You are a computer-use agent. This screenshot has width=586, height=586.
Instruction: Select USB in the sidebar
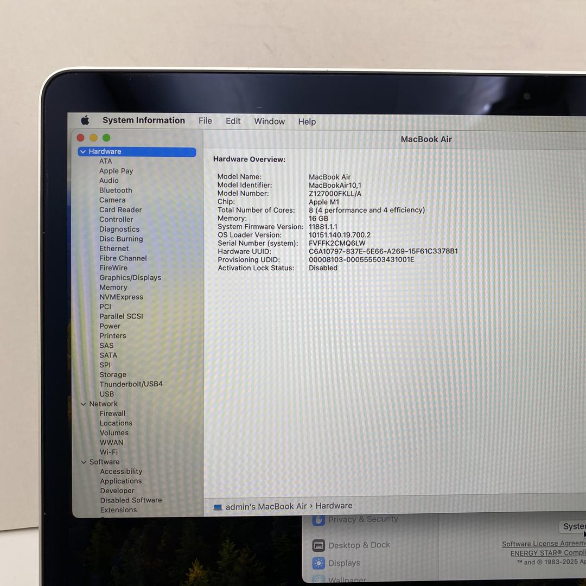pos(107,394)
